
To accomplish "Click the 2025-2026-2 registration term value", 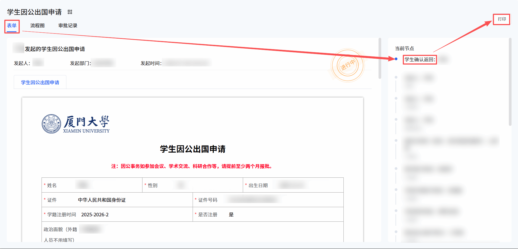I will 95,215.
